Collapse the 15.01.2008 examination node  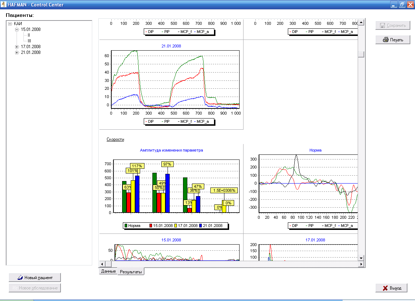pyautogui.click(x=17, y=29)
